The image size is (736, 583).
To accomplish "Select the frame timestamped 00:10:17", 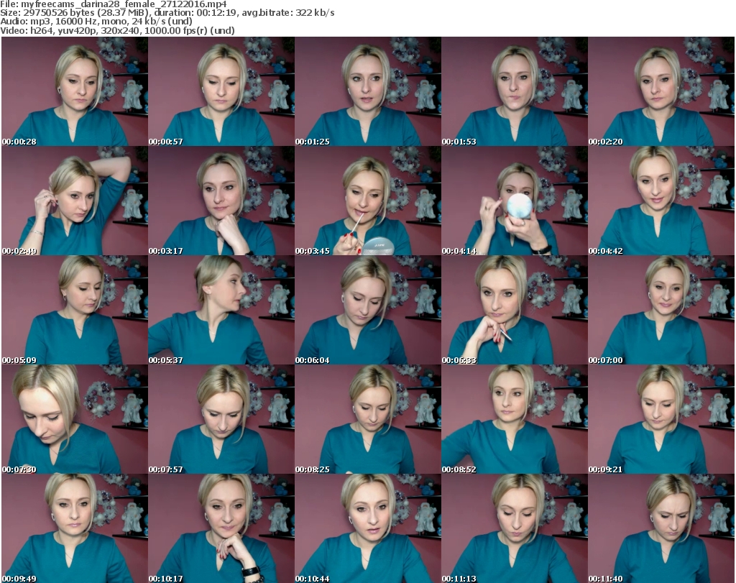I will [221, 528].
